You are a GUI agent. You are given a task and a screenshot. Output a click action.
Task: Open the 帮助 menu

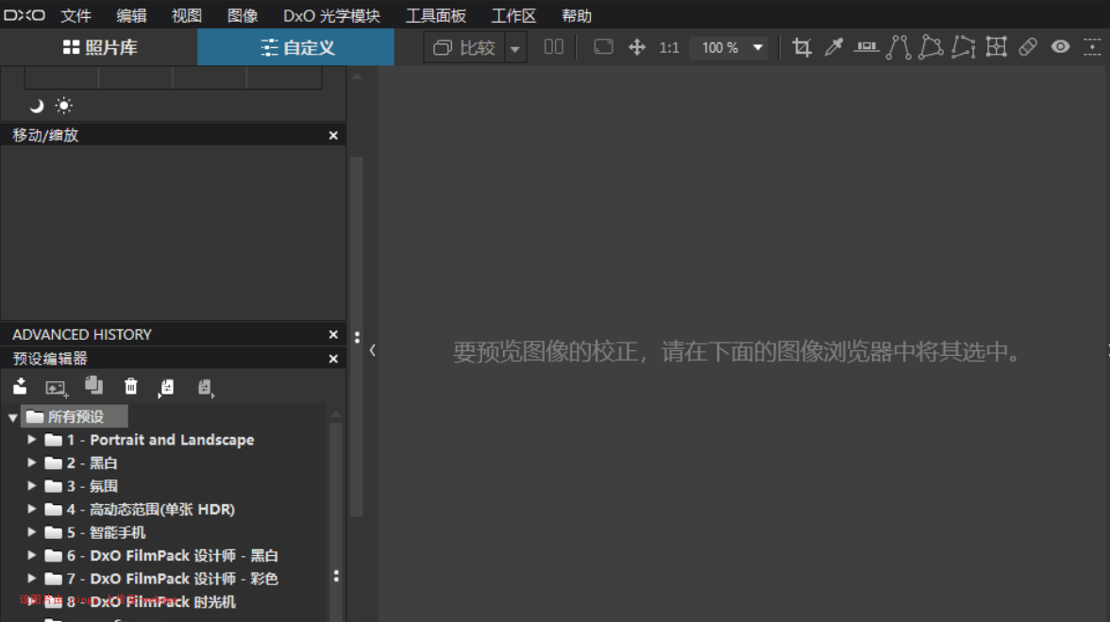(576, 15)
